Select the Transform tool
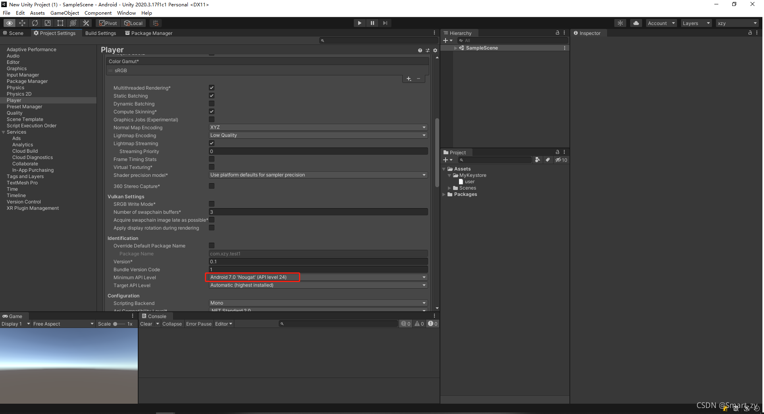 pyautogui.click(x=73, y=23)
